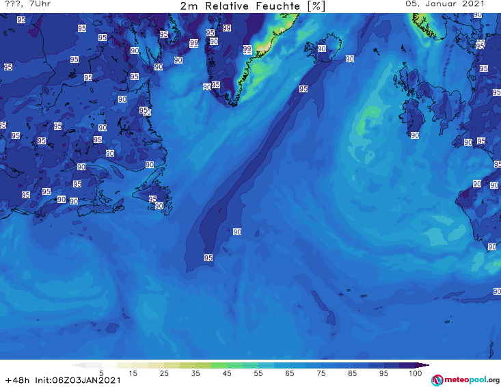Click the colorbar label '45'
This screenshot has width=501, height=387.
[226, 373]
